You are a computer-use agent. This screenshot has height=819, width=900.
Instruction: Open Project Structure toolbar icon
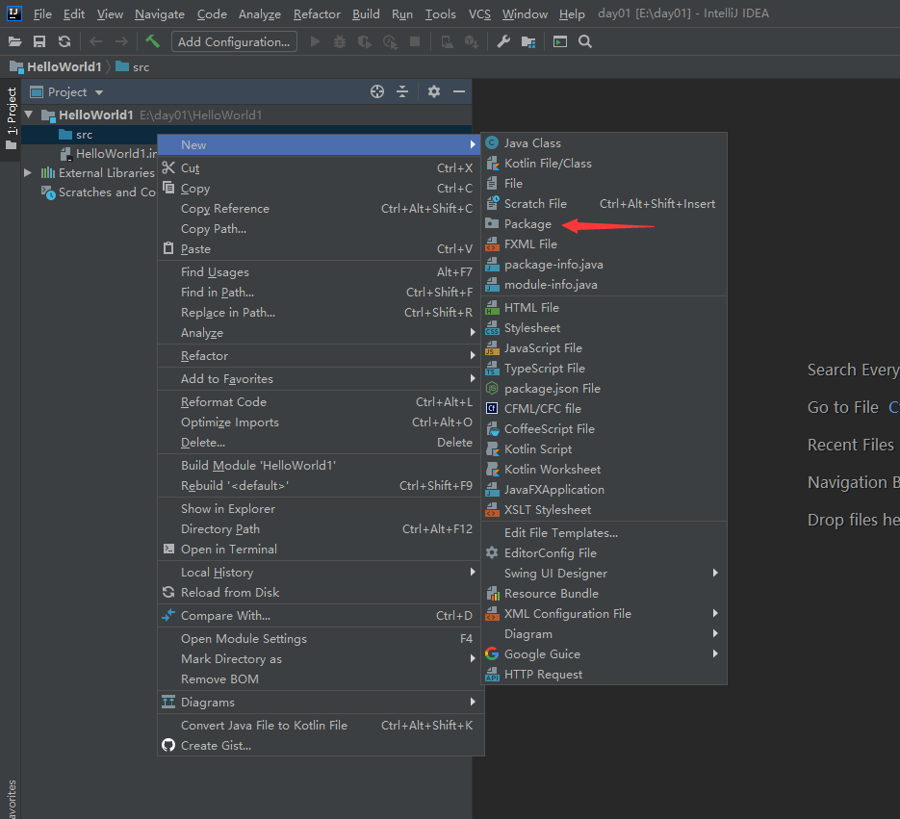(528, 42)
